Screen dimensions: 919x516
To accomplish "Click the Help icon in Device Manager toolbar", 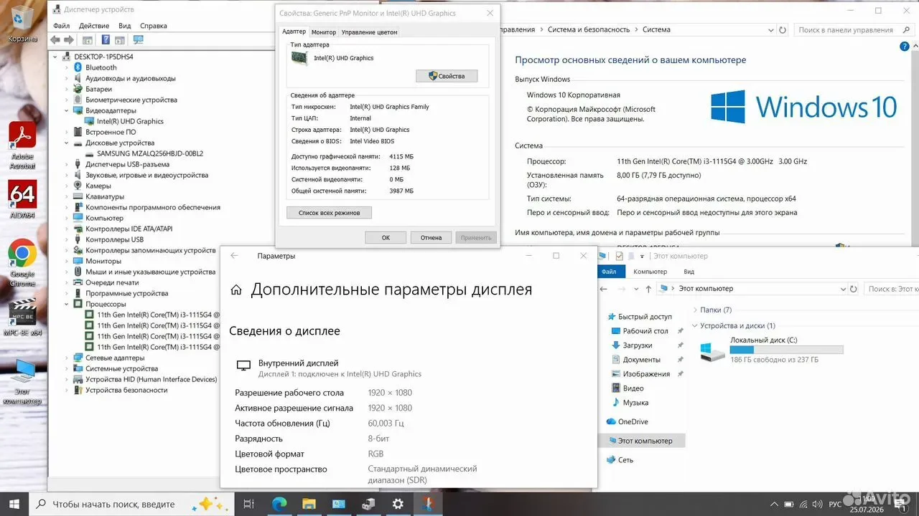I will pyautogui.click(x=105, y=40).
